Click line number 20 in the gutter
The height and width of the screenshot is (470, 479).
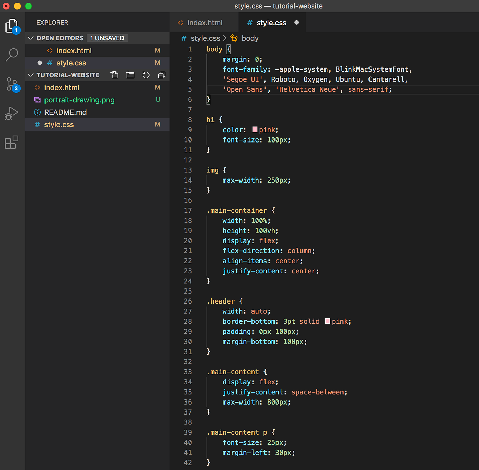(188, 240)
